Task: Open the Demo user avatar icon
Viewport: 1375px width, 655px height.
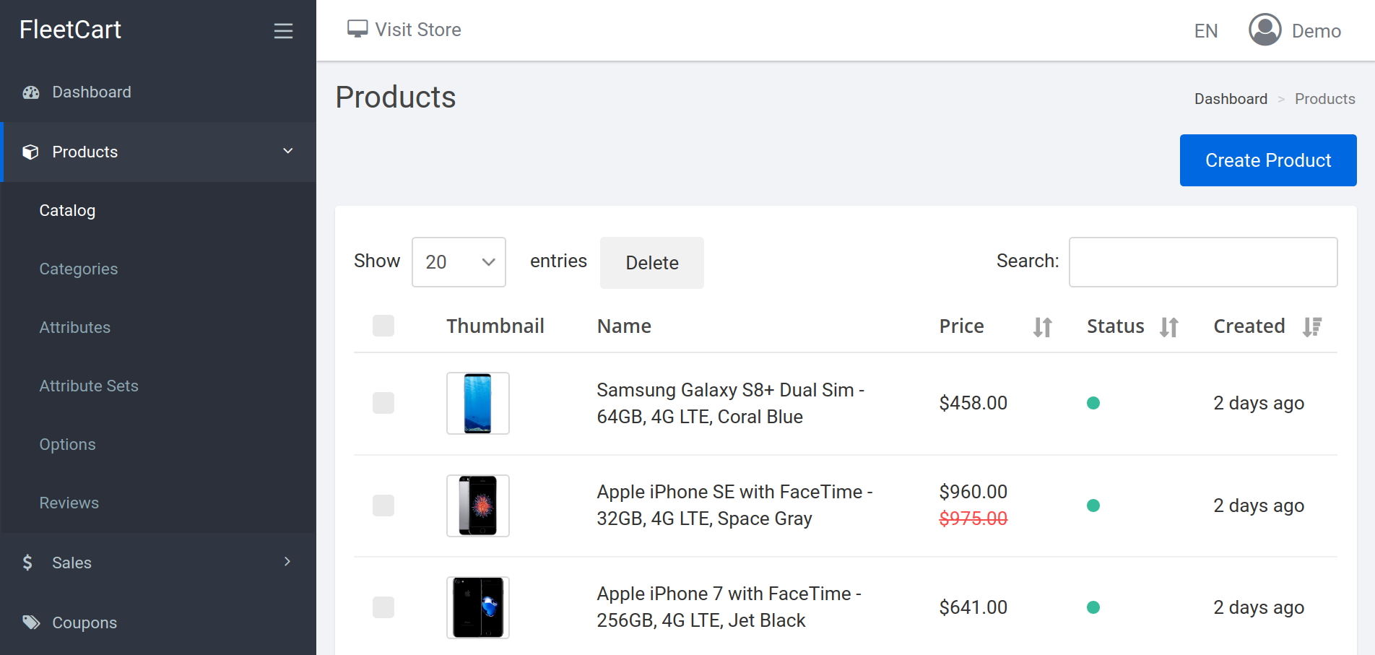Action: point(1265,30)
